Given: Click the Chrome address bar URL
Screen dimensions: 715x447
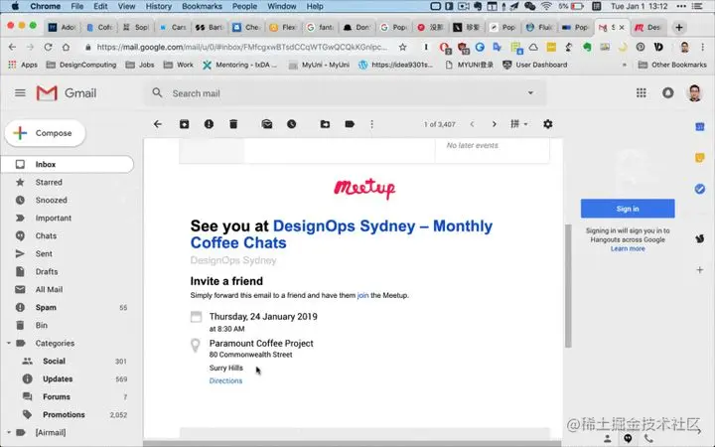Looking at the screenshot, I should 241,47.
